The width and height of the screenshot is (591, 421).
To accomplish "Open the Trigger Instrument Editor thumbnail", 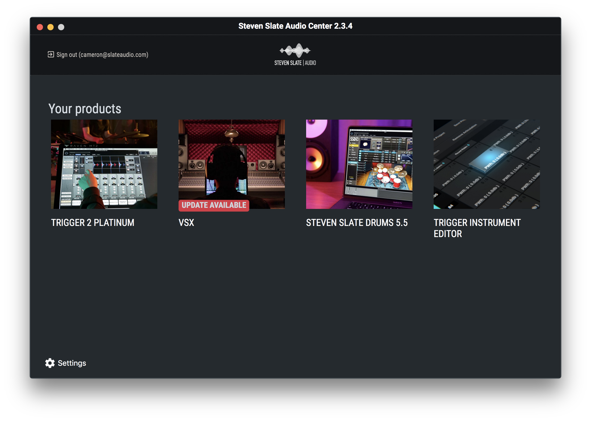I will click(x=487, y=164).
